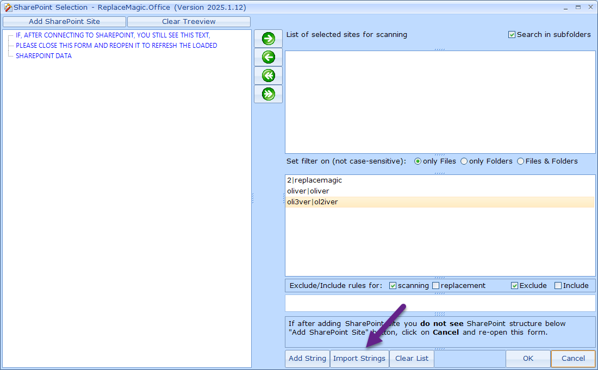Click the Clear Treeview button
The width and height of the screenshot is (598, 370).
tap(189, 22)
